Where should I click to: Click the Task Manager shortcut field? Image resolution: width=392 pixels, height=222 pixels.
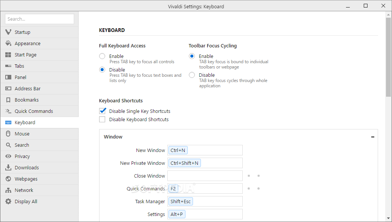pyautogui.click(x=205, y=201)
